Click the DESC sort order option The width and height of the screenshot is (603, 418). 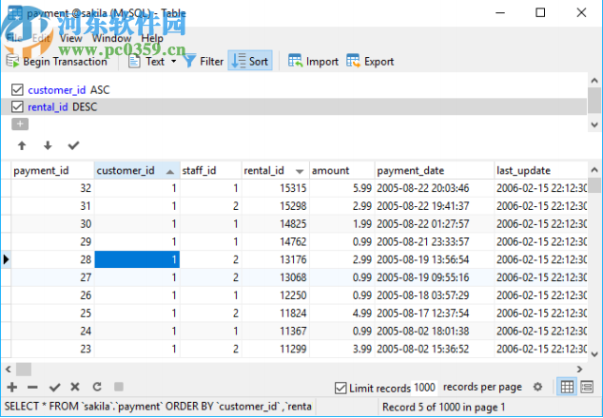pos(85,107)
